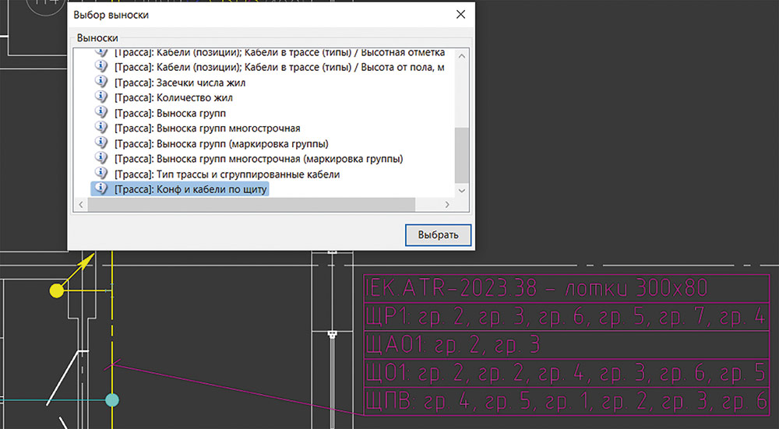
Task: Click the yellow circle node on the drawing
Action: (56, 290)
